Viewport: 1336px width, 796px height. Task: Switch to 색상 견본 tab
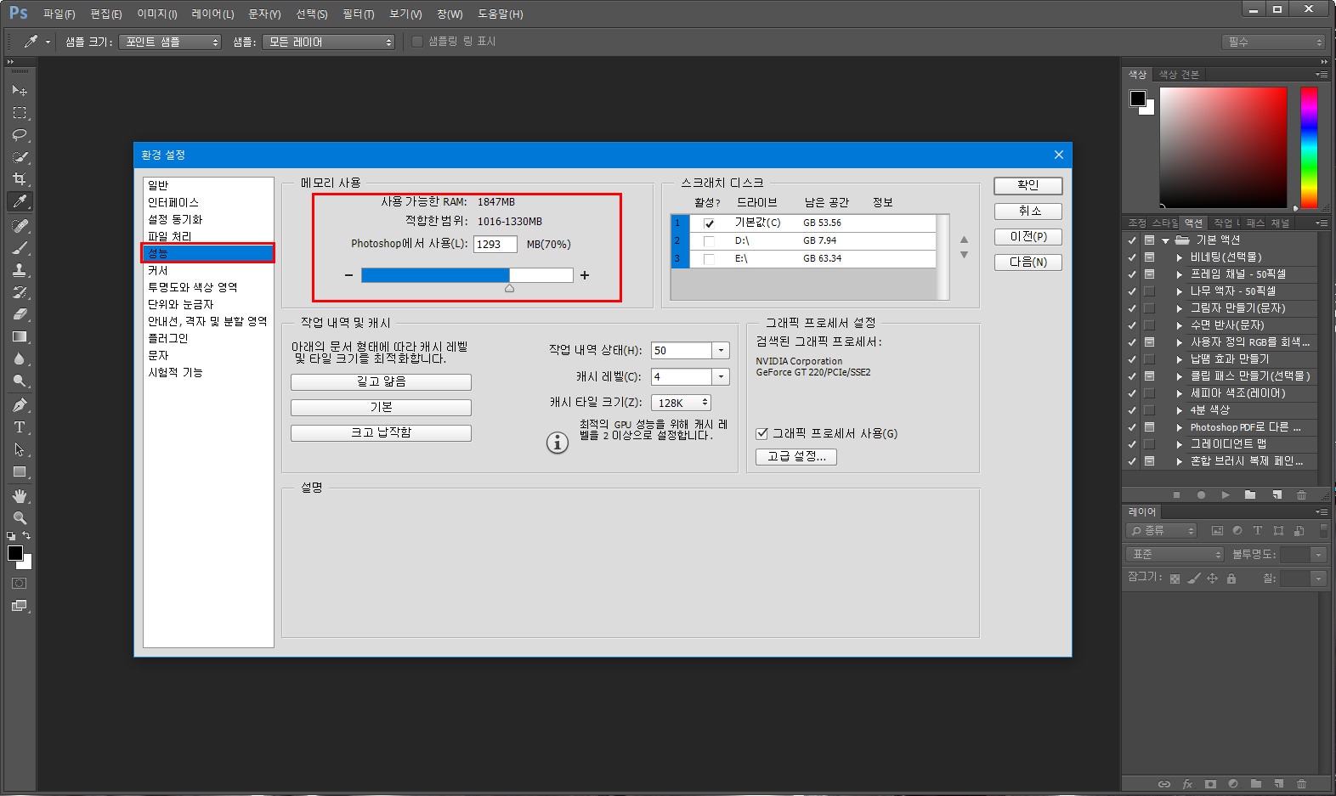pyautogui.click(x=1179, y=75)
